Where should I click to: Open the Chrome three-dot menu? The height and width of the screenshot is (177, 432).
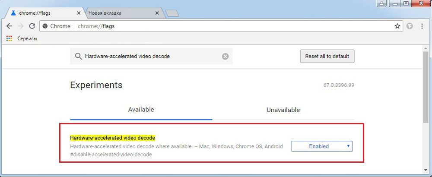tap(422, 26)
